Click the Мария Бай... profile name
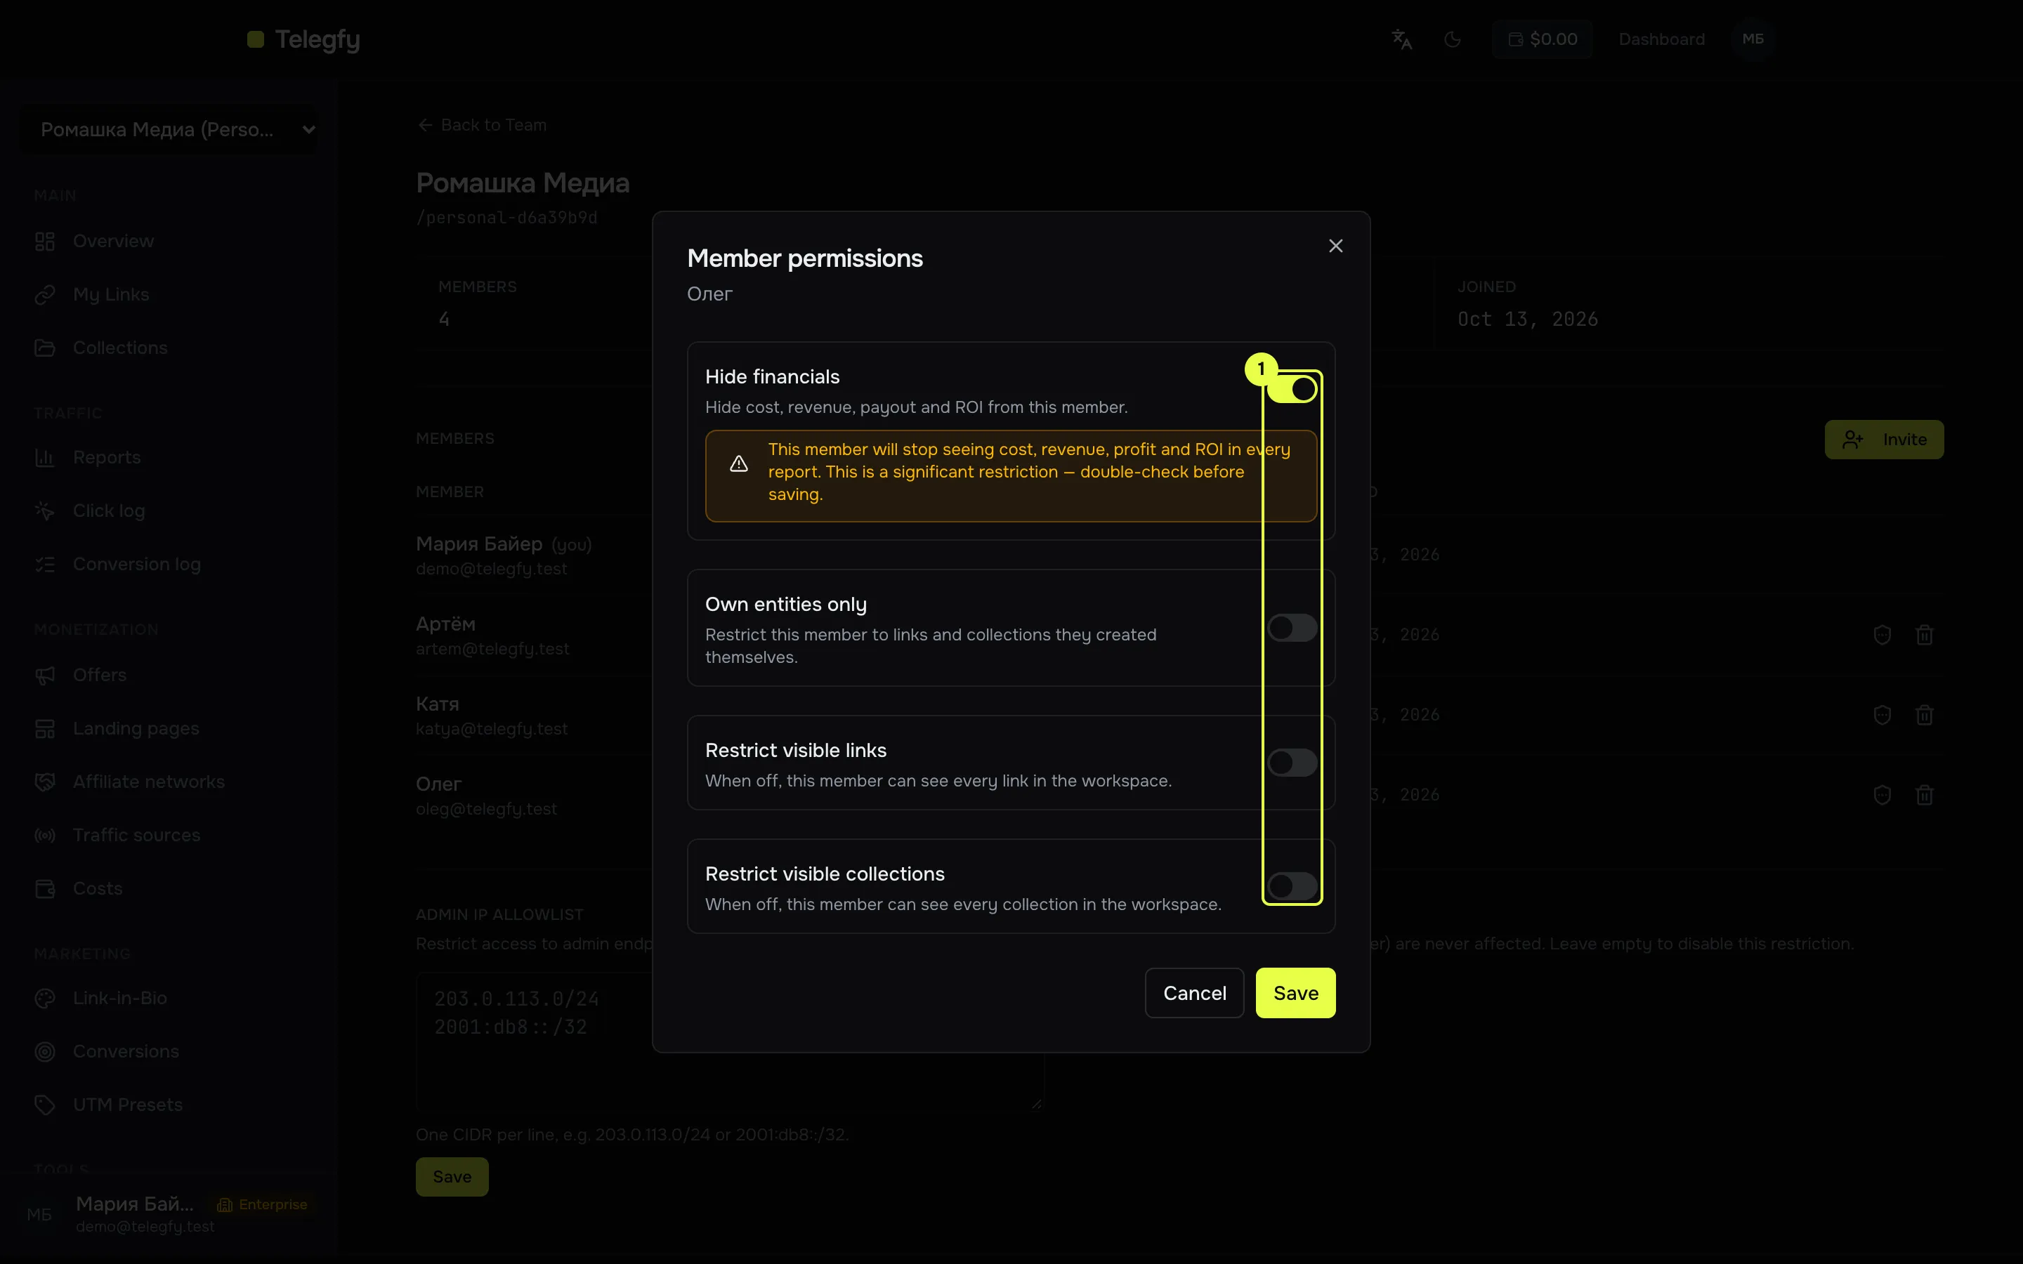2023x1264 pixels. coord(135,1204)
